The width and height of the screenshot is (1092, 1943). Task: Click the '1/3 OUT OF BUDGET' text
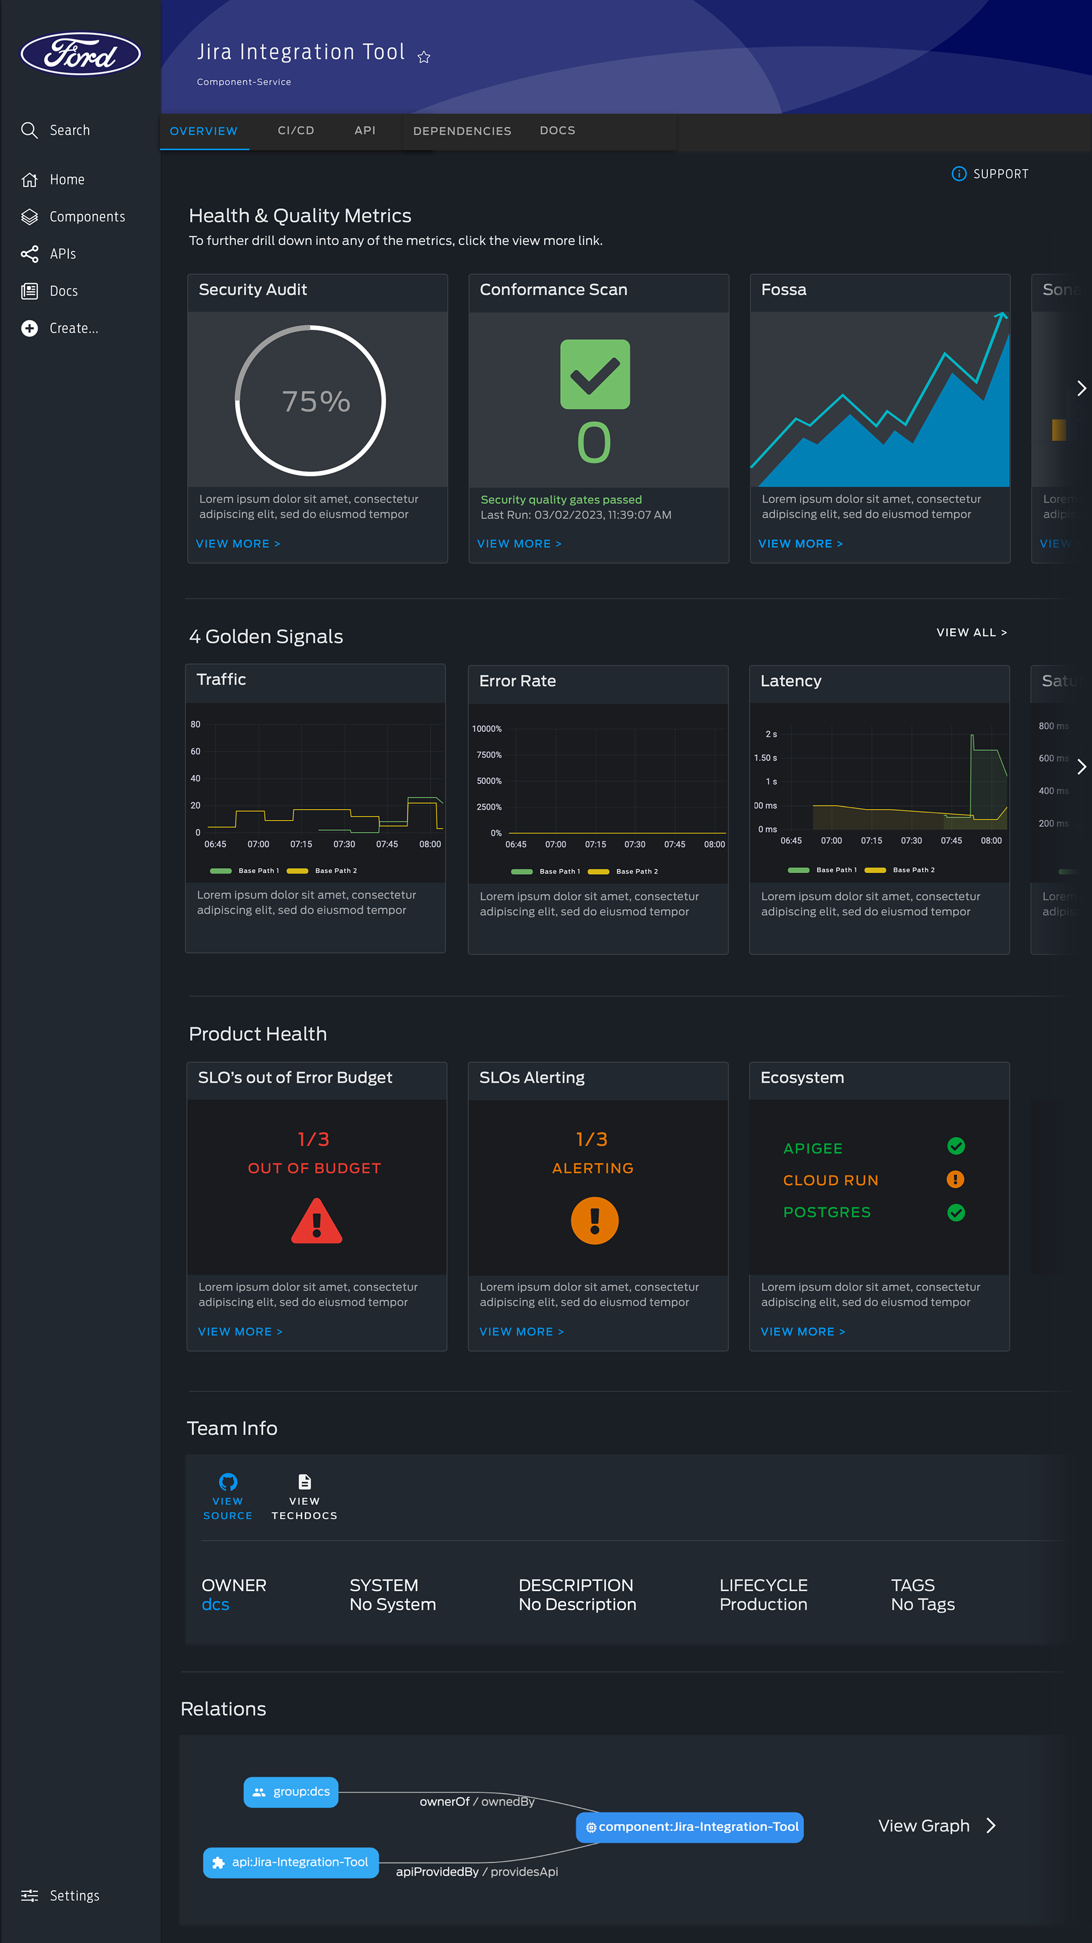click(315, 1154)
